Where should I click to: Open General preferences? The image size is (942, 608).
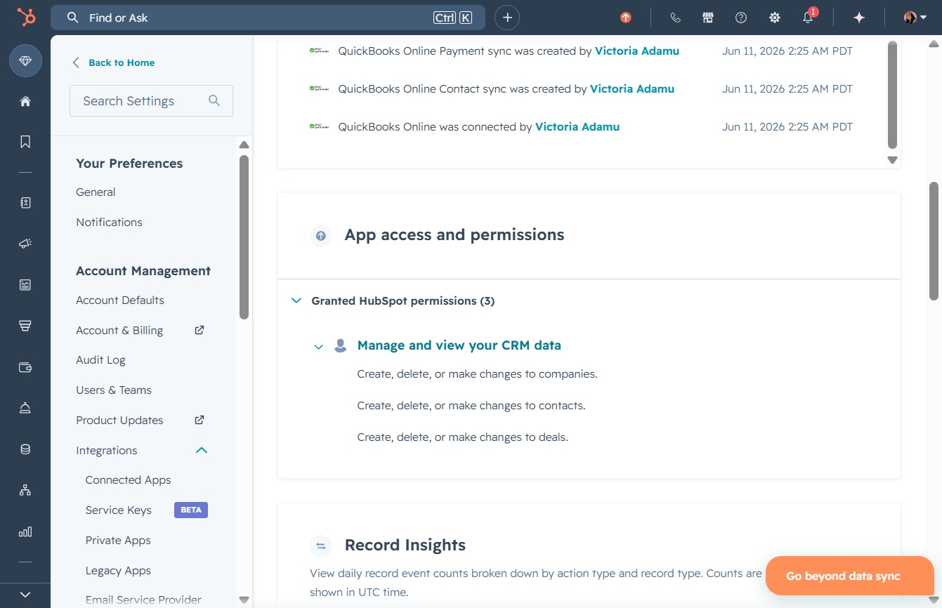pyautogui.click(x=96, y=192)
